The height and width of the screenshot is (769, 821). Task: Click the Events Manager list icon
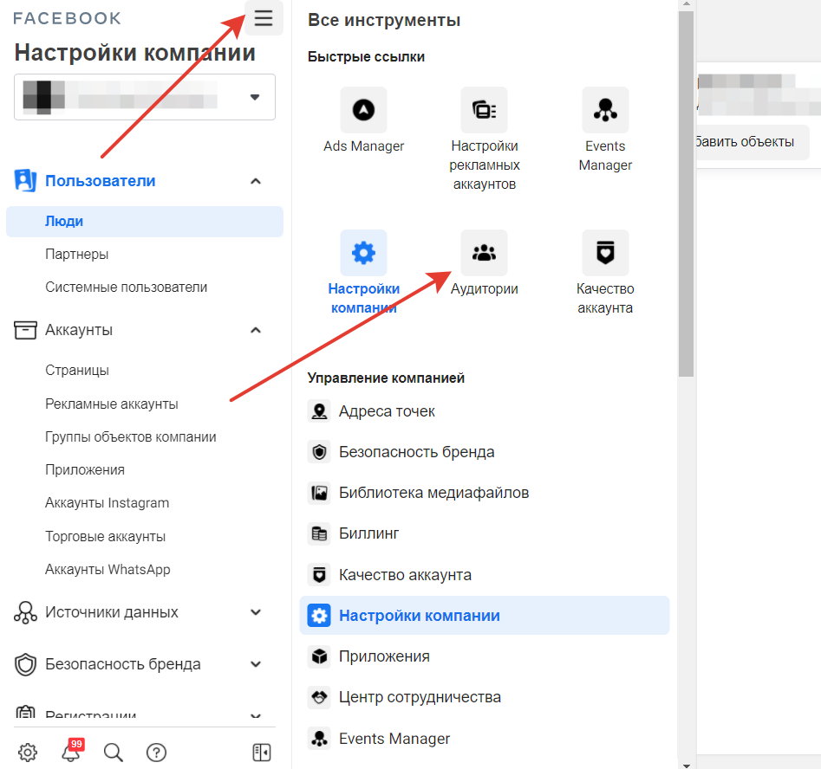tap(319, 739)
